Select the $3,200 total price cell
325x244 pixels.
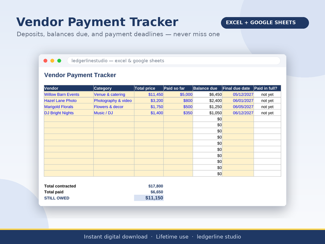tap(149, 100)
